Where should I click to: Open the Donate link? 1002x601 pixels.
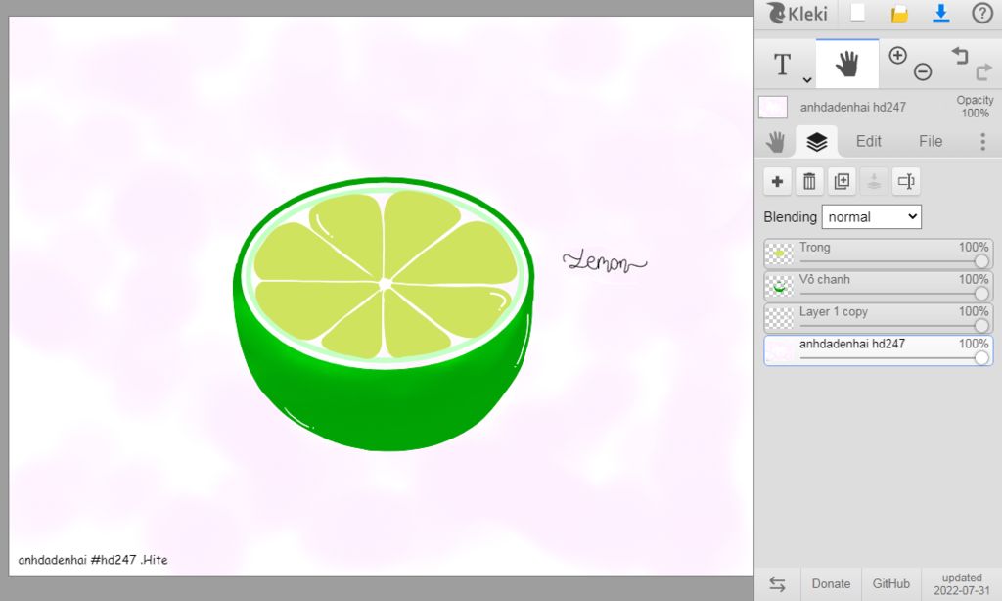coord(831,583)
